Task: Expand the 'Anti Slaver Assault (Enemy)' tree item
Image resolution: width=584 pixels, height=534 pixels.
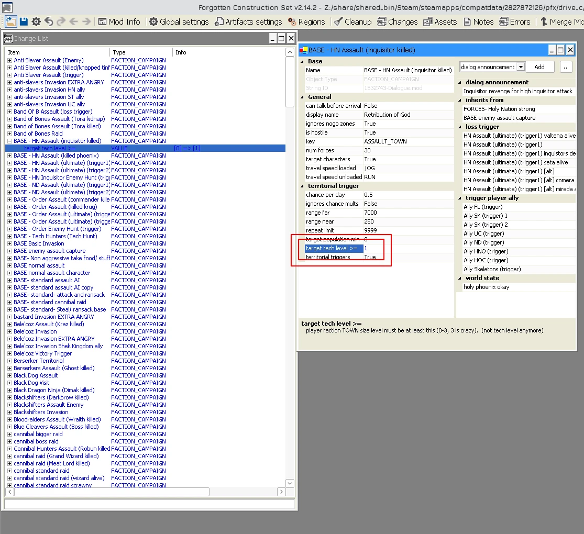Action: [x=9, y=60]
